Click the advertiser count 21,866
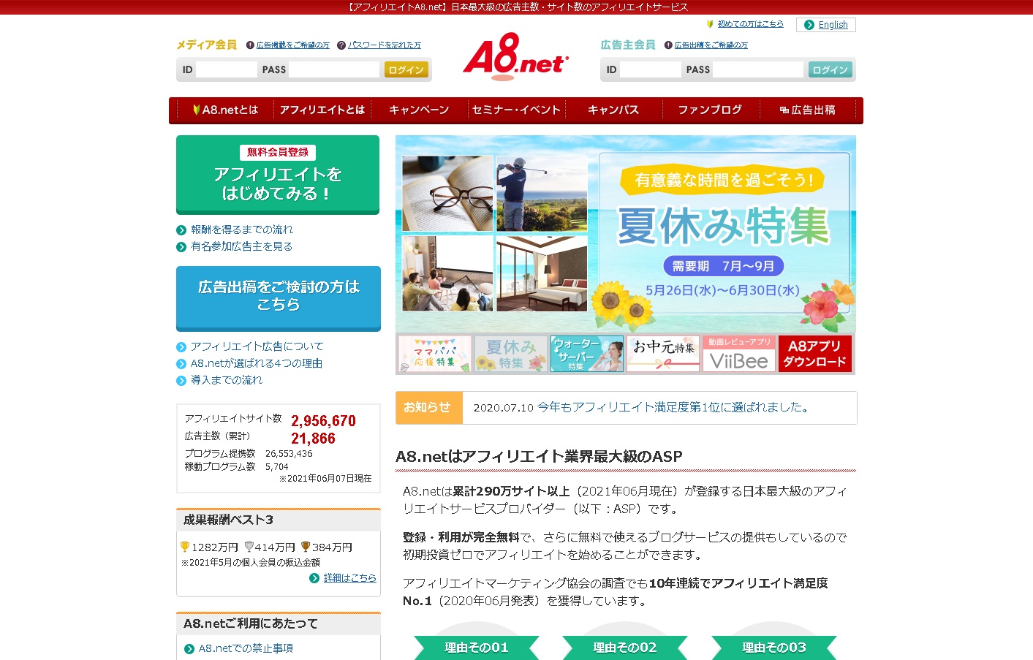 pos(313,439)
